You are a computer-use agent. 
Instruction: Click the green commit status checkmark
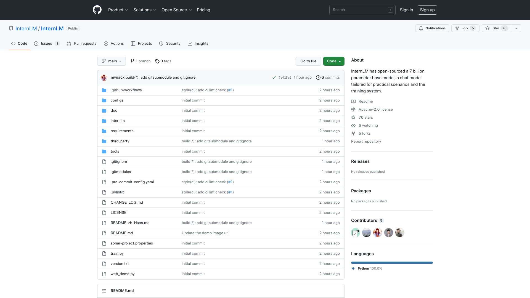274,78
